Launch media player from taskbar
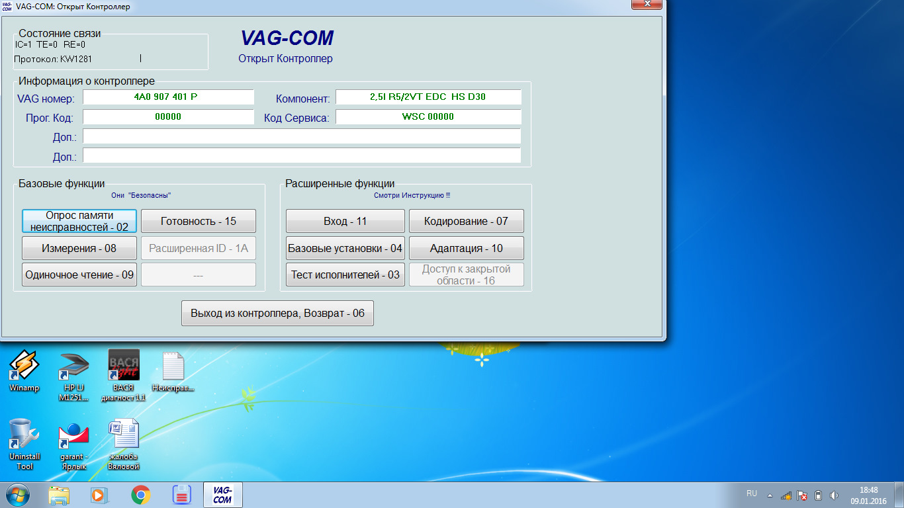 point(98,494)
